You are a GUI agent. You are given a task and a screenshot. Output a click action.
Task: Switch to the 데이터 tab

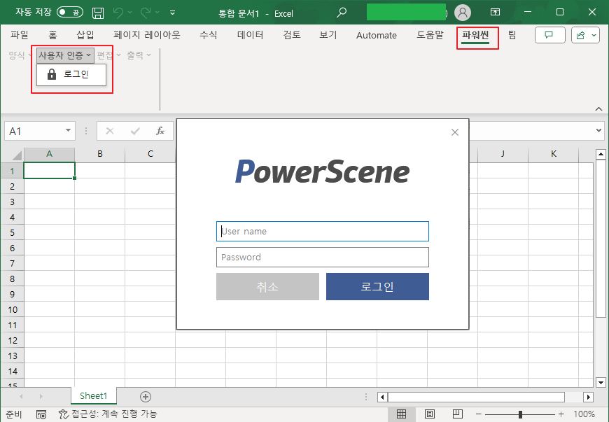250,35
